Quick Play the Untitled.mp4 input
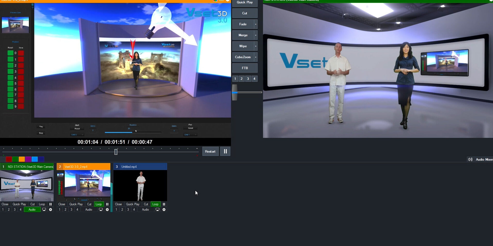This screenshot has width=493, height=246. click(x=133, y=204)
